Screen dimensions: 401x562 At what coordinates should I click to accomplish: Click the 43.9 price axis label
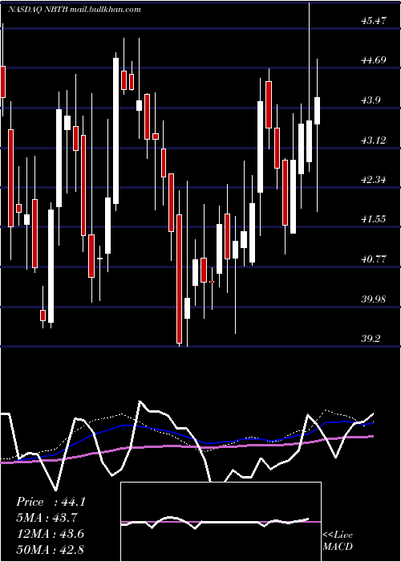pos(371,100)
